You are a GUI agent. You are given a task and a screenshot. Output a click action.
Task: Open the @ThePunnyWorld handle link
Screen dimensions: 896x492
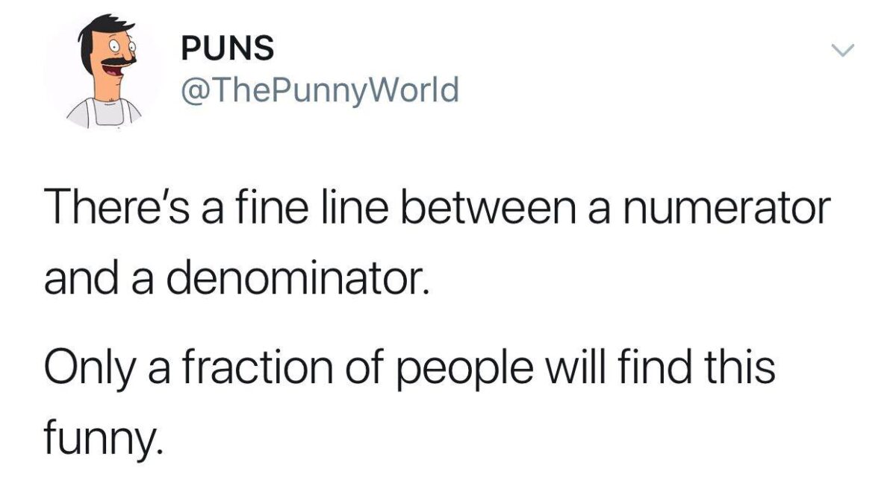coord(320,91)
